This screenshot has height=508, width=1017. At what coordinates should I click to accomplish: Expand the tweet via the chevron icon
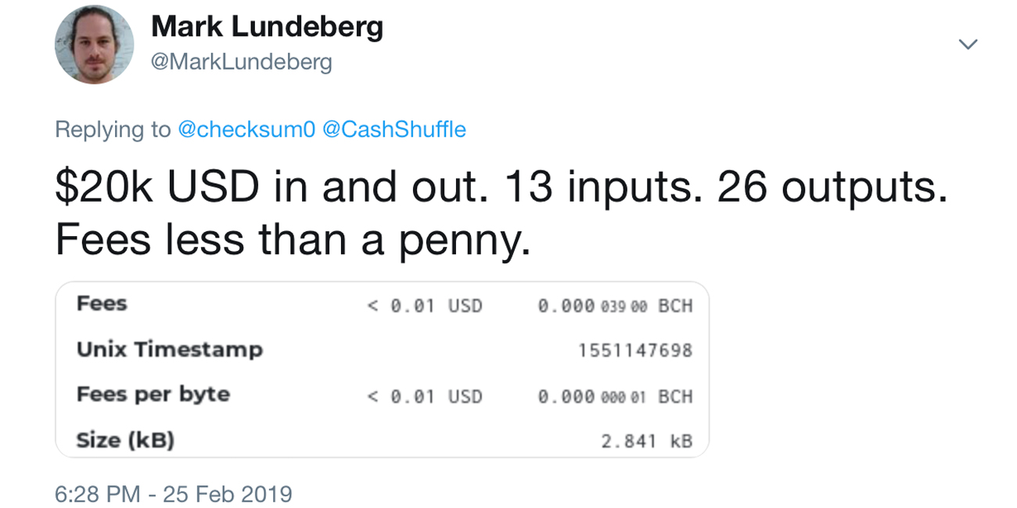click(x=968, y=45)
